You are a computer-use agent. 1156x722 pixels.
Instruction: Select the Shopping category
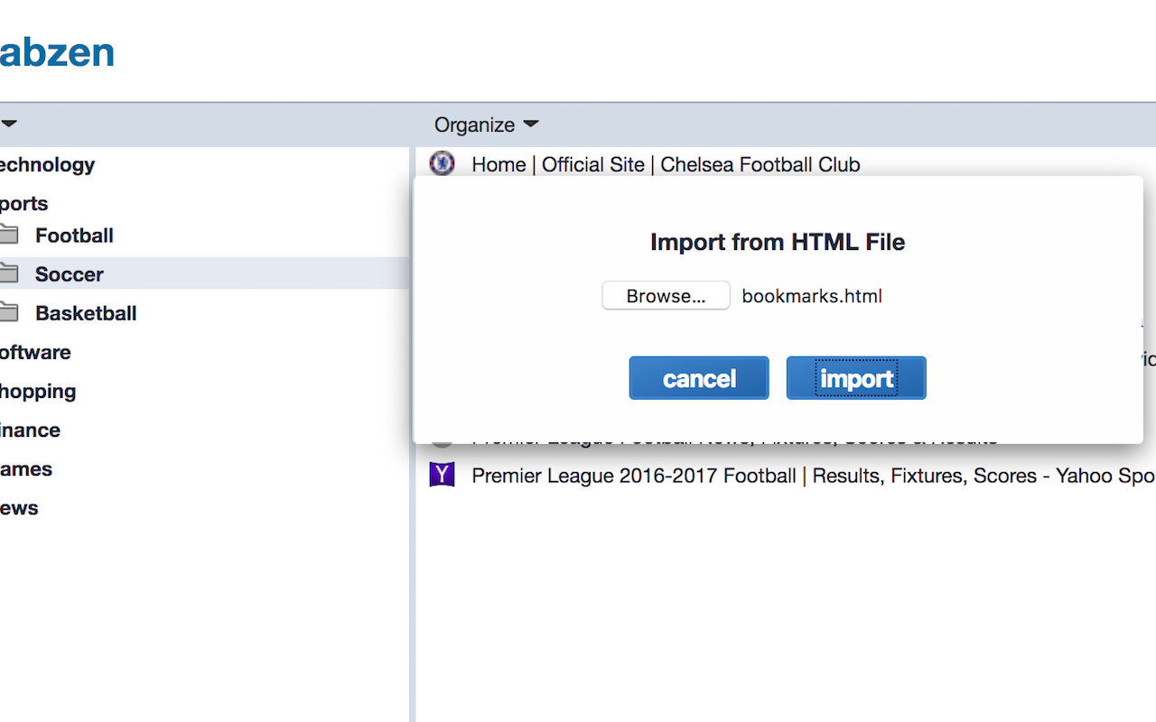(37, 392)
